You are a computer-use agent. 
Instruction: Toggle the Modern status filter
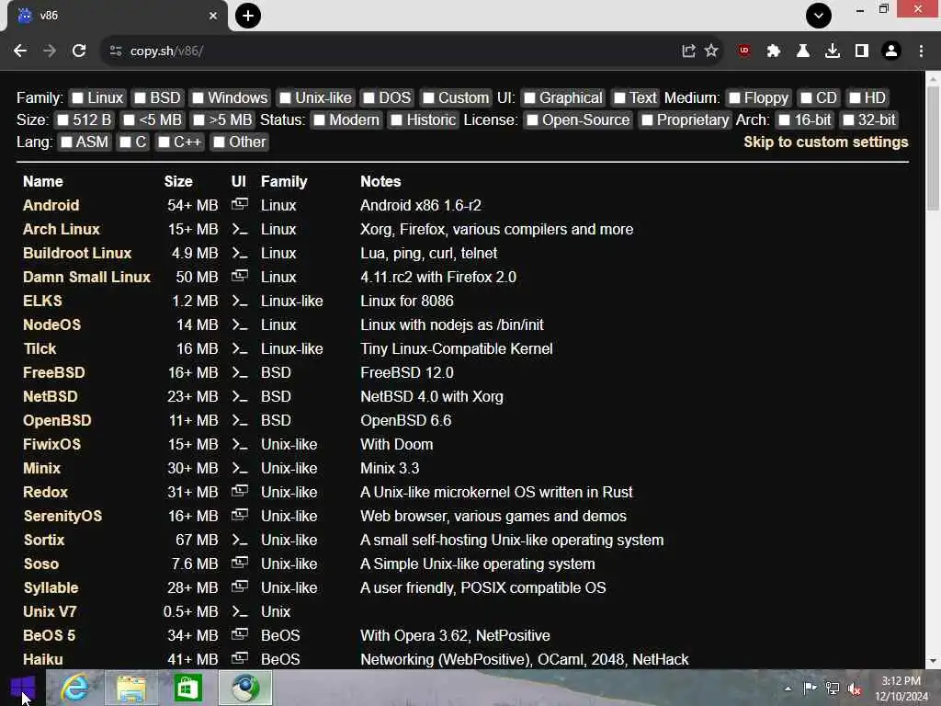pyautogui.click(x=319, y=120)
